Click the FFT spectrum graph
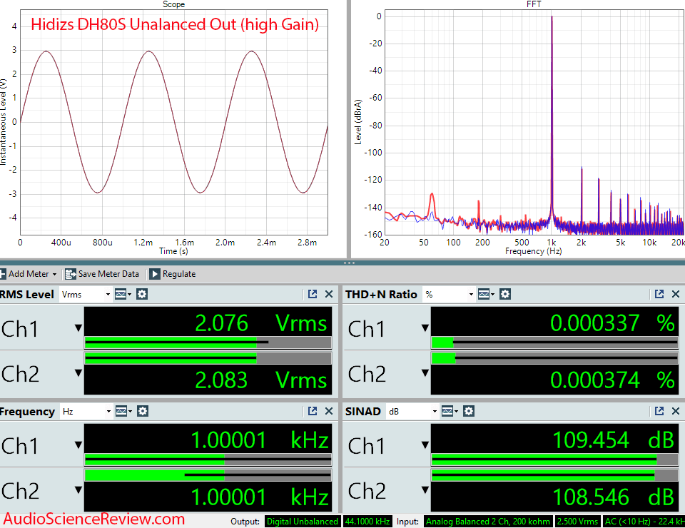The image size is (685, 528). [534, 122]
